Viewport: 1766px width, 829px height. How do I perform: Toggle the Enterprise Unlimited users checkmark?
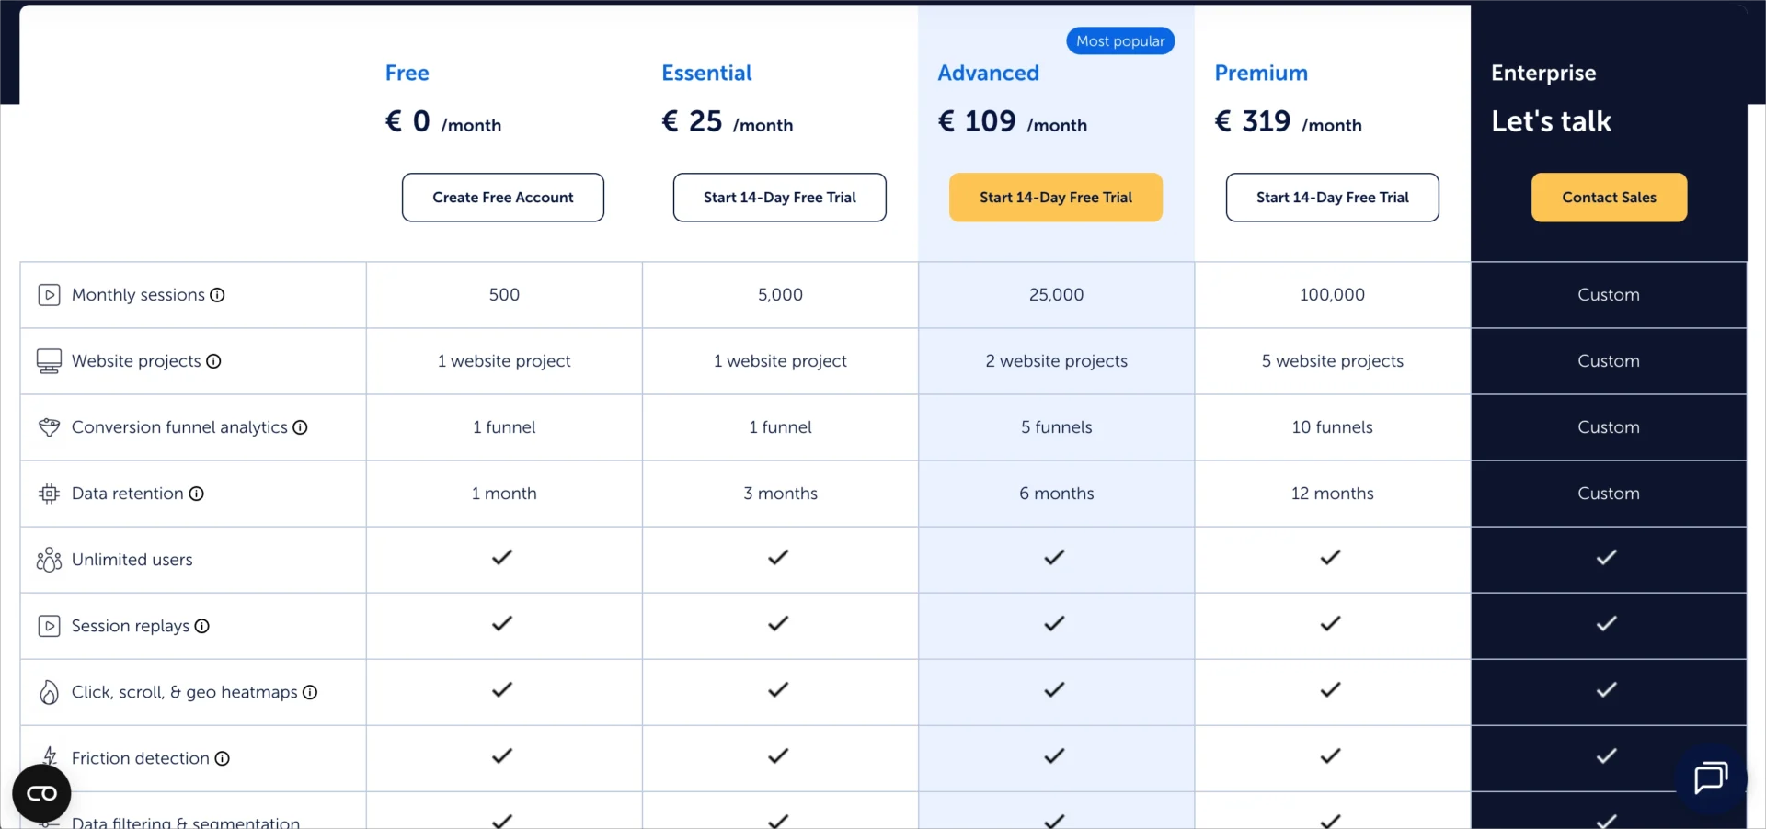click(x=1607, y=558)
